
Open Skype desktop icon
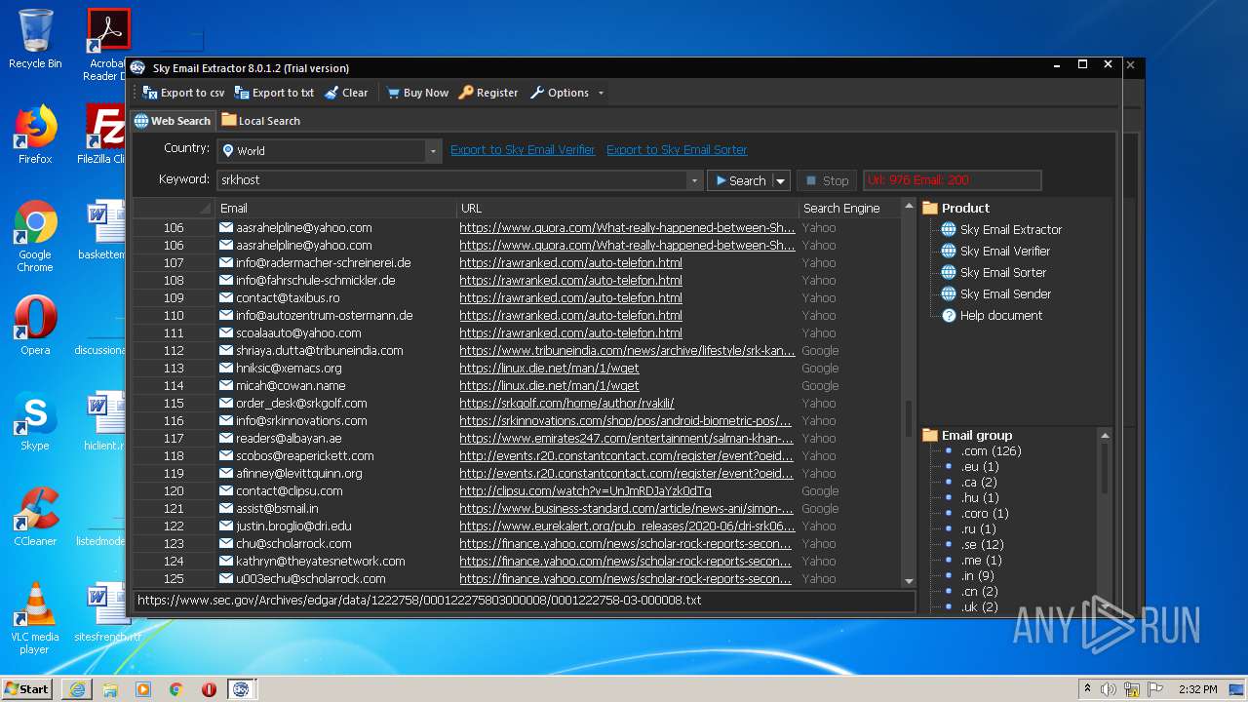pyautogui.click(x=35, y=421)
